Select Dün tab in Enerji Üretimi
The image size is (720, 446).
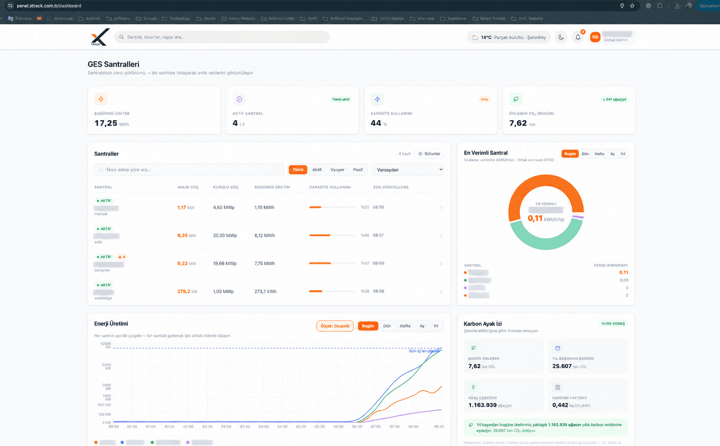(387, 326)
